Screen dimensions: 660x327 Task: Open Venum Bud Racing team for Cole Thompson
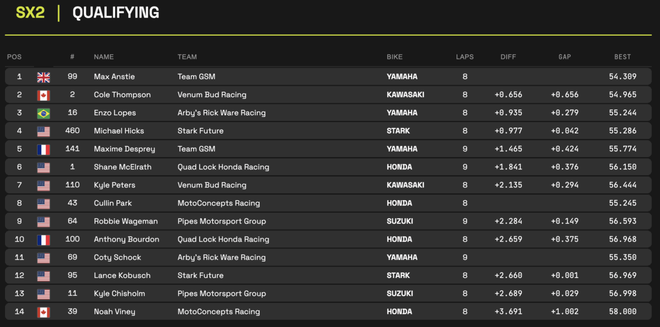pos(212,95)
